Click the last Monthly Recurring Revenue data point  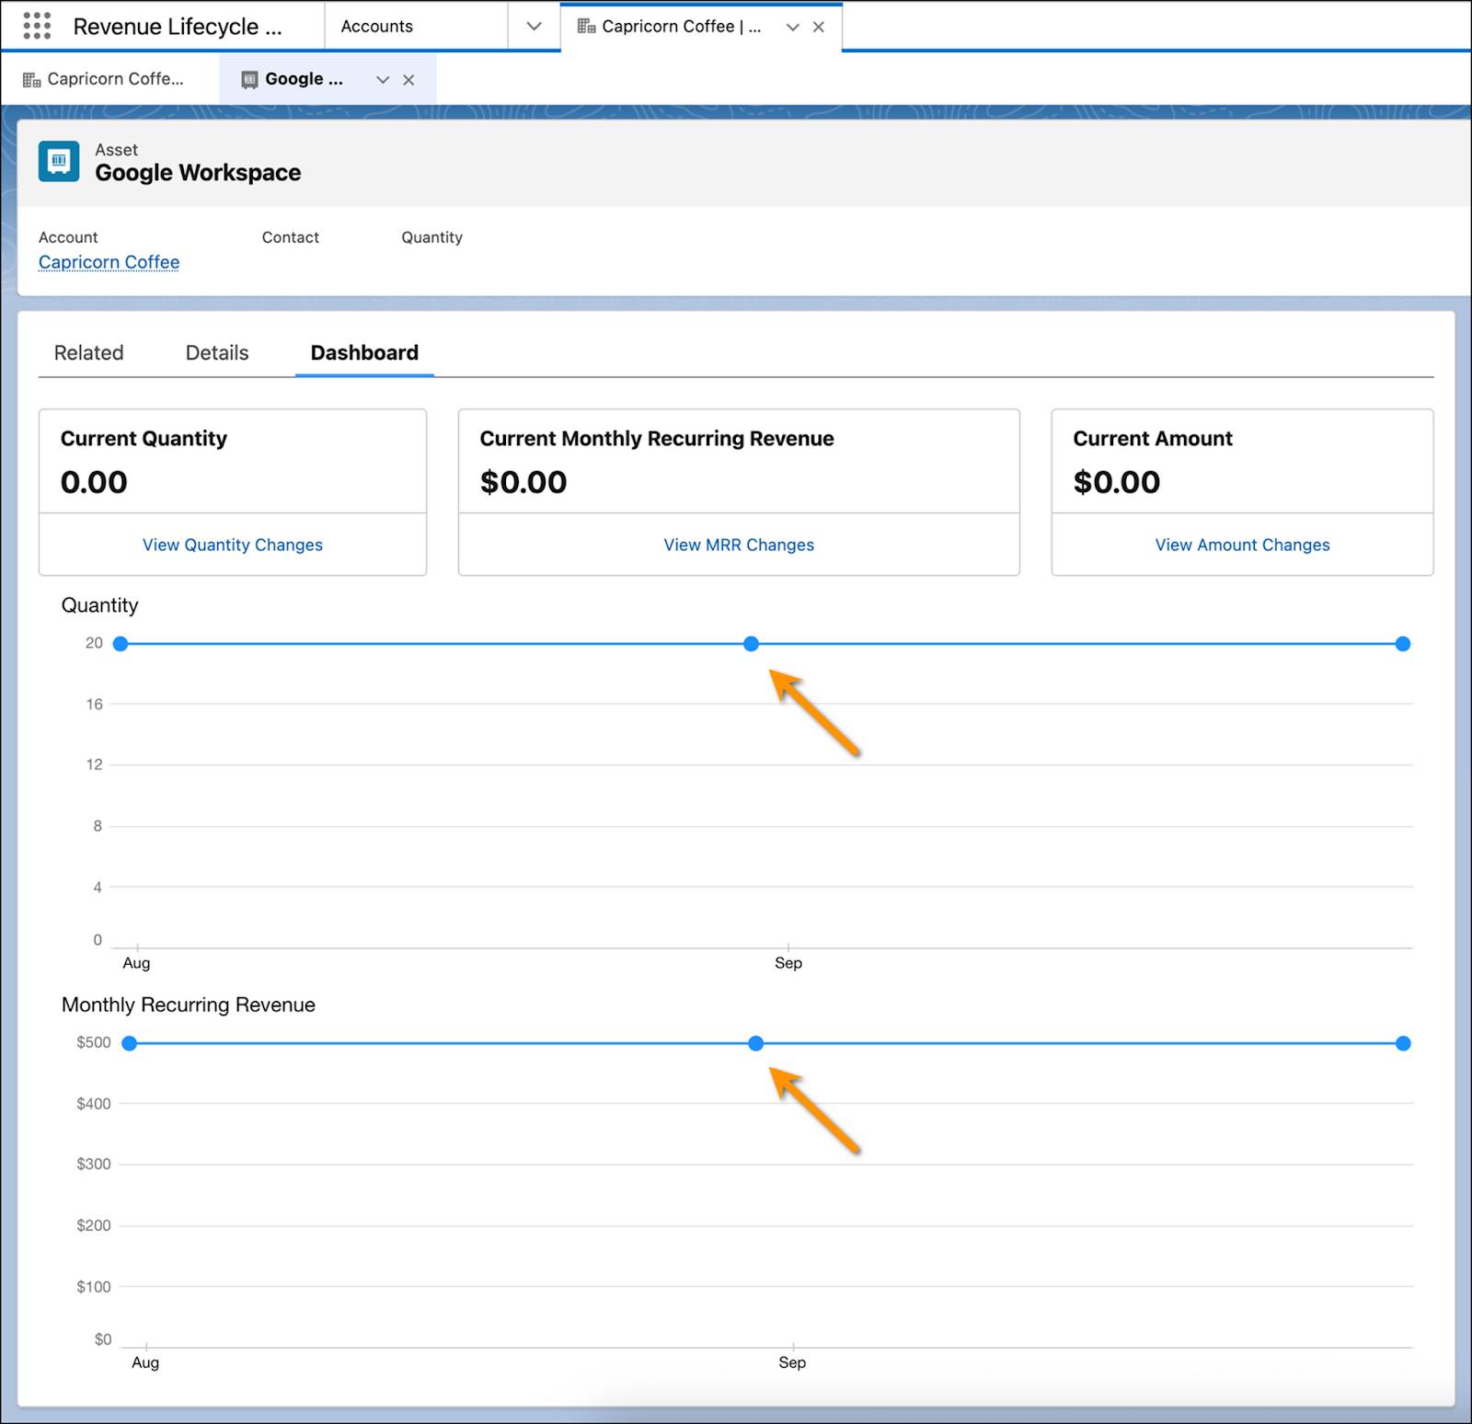coord(1403,1043)
